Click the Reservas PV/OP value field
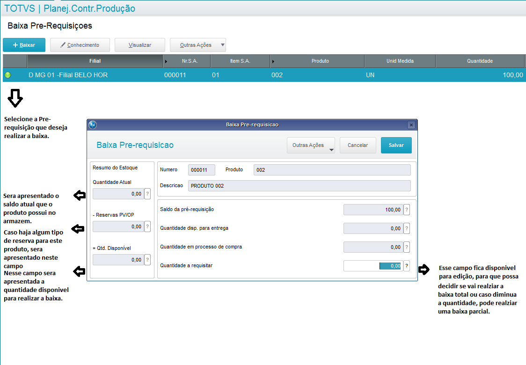 [118, 227]
